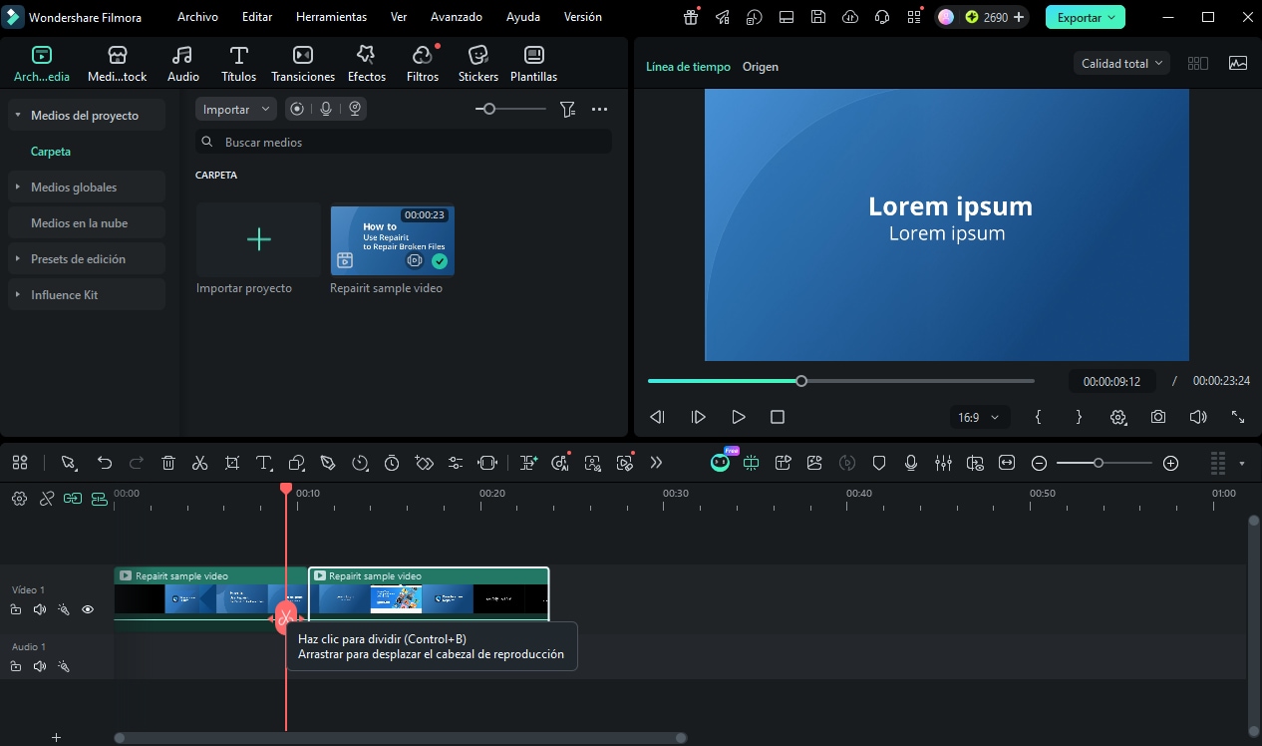Image resolution: width=1262 pixels, height=746 pixels.
Task: Open the Archivo menu
Action: [x=197, y=17]
